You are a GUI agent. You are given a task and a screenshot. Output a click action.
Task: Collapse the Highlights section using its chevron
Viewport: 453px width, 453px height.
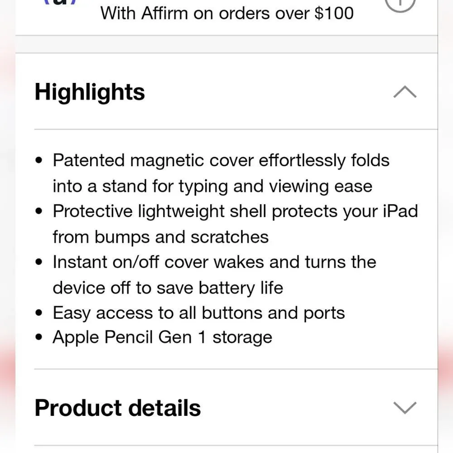tap(405, 92)
